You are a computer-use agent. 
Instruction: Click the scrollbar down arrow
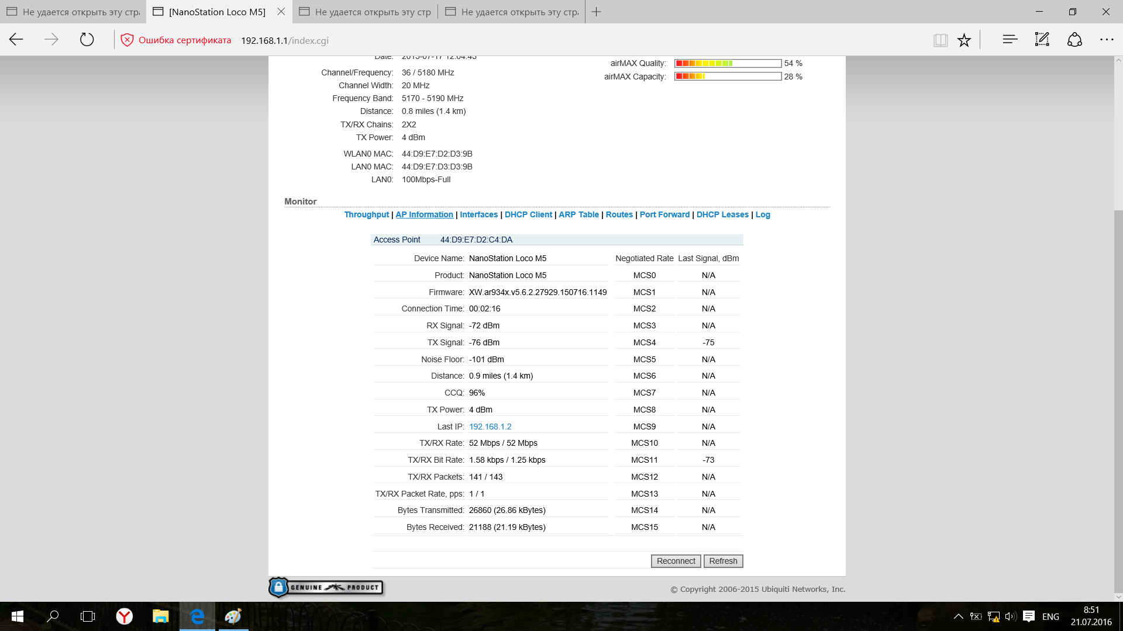tap(1118, 597)
